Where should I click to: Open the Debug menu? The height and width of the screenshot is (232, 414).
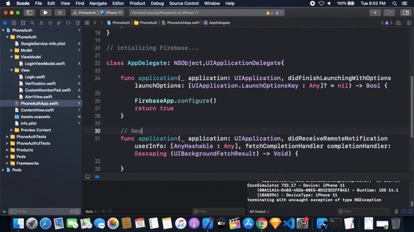[157, 3]
